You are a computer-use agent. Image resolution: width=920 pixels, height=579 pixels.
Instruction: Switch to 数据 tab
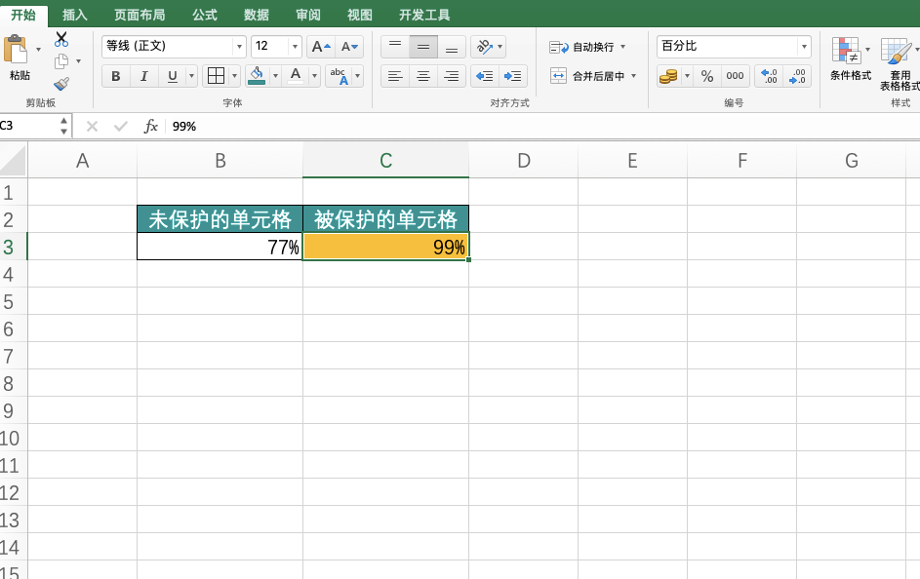pos(257,15)
